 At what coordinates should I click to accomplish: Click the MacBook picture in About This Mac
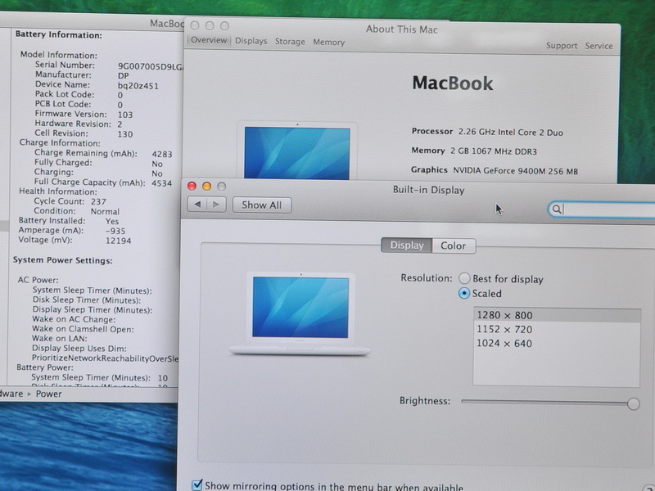[x=297, y=152]
